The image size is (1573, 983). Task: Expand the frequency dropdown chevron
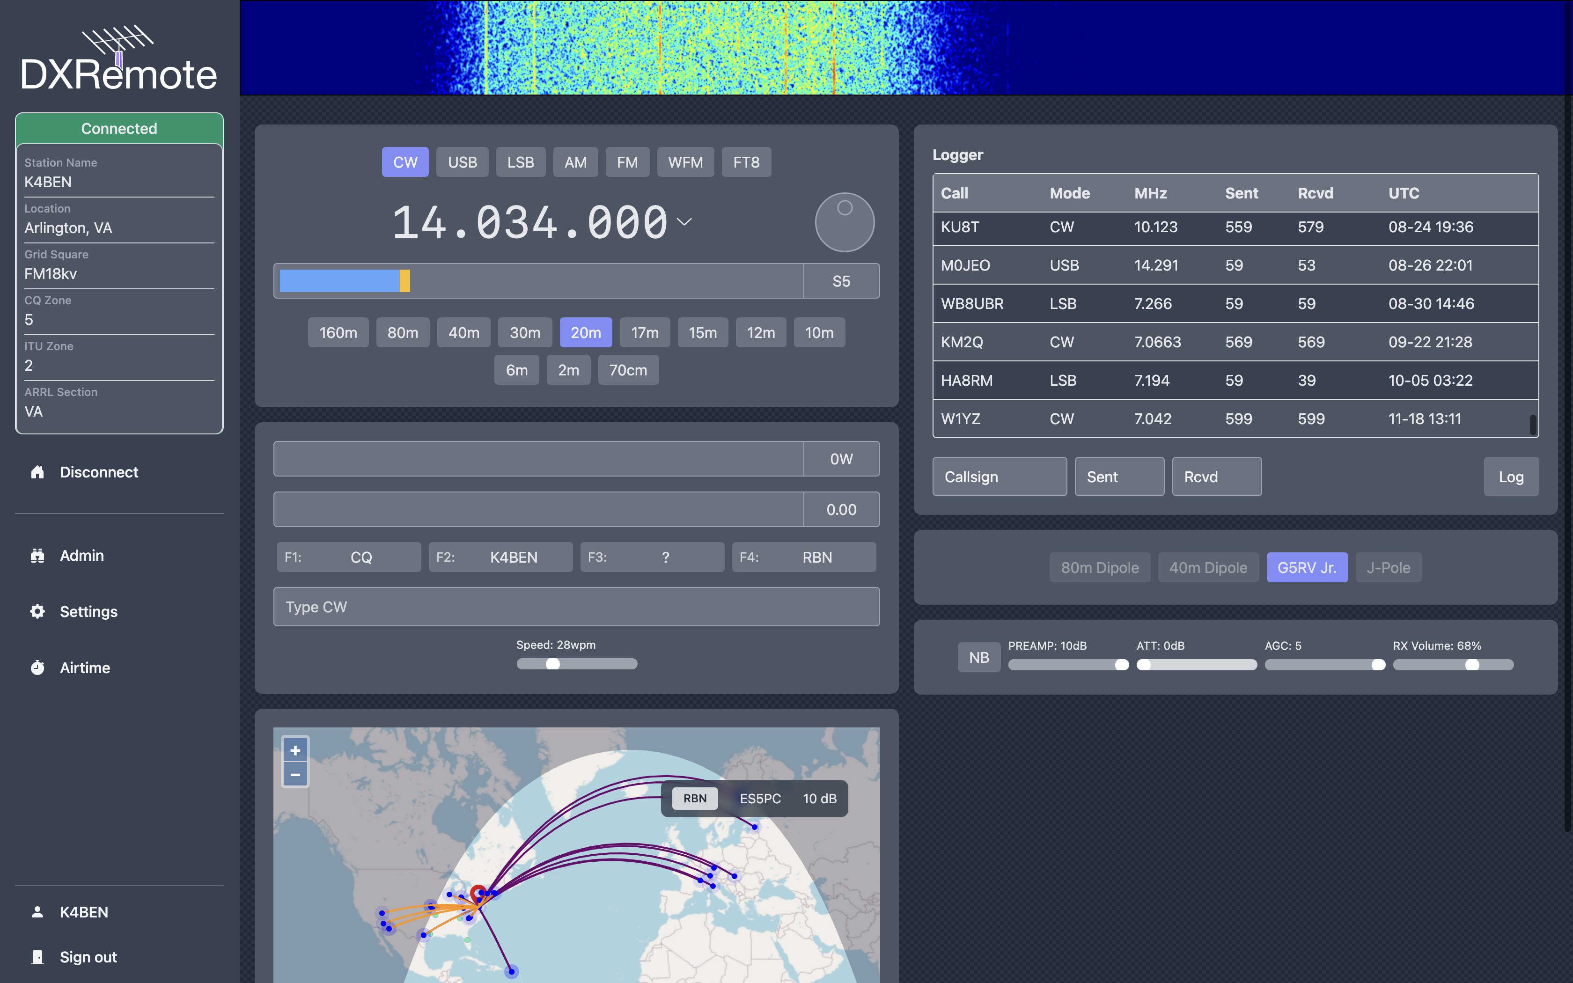point(684,222)
